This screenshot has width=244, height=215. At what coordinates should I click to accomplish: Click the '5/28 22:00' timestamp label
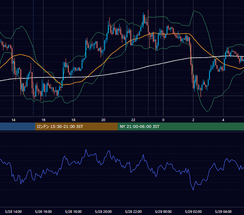pyautogui.click(x=133, y=211)
